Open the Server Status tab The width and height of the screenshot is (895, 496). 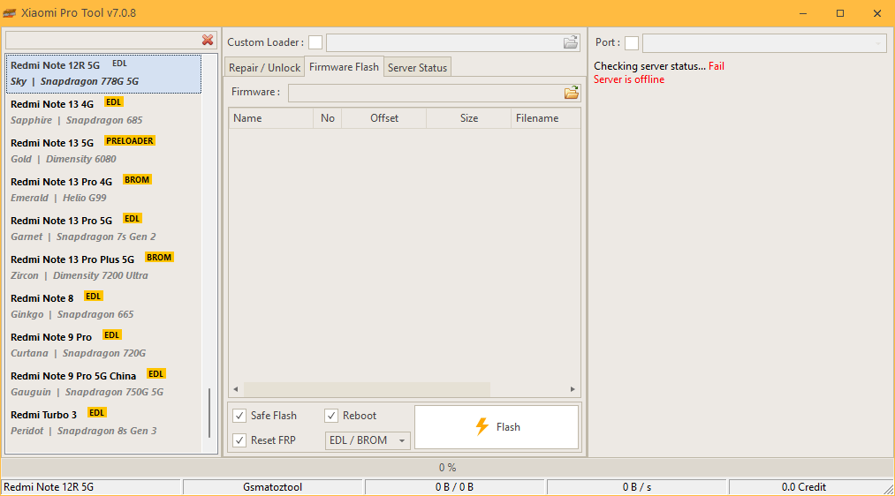tap(417, 68)
